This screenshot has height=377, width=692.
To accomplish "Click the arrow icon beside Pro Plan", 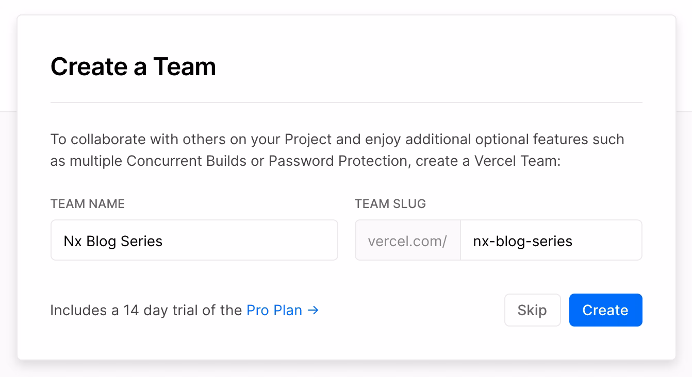I will 313,311.
